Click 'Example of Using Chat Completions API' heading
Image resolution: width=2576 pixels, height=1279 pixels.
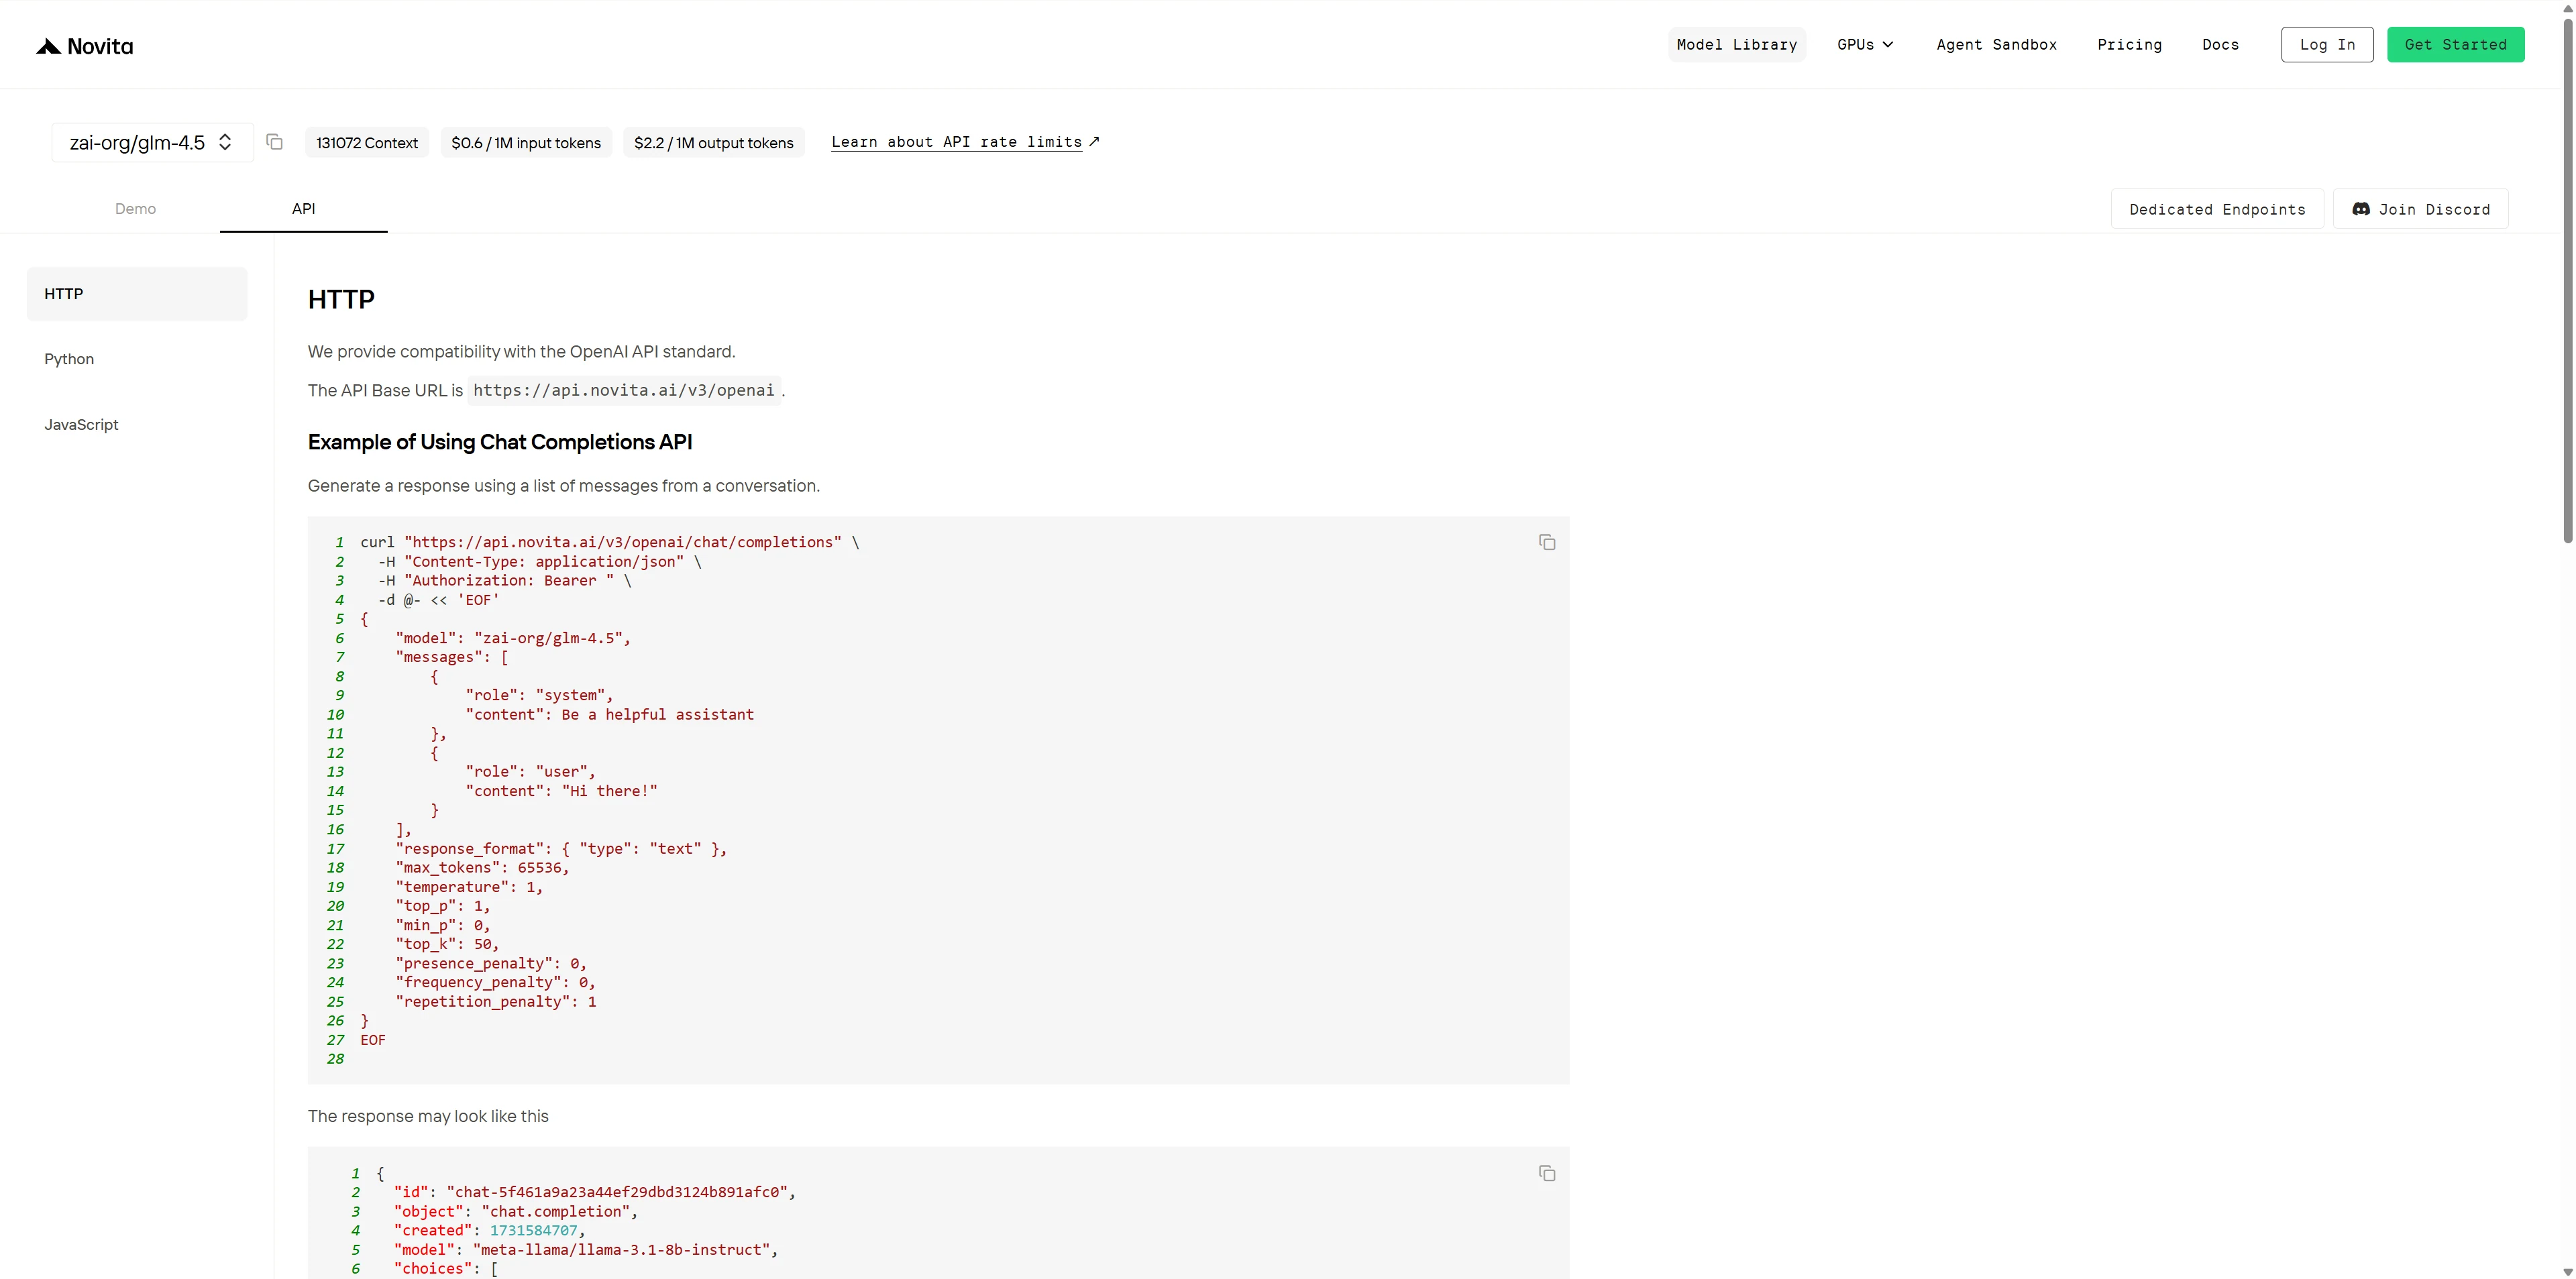click(500, 442)
